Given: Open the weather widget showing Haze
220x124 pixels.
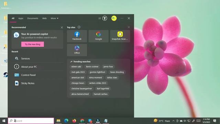Looking at the screenshot, I should click(x=162, y=121).
